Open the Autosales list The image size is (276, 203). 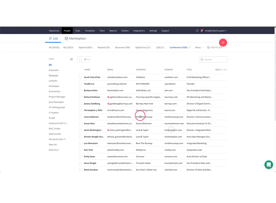(54, 70)
